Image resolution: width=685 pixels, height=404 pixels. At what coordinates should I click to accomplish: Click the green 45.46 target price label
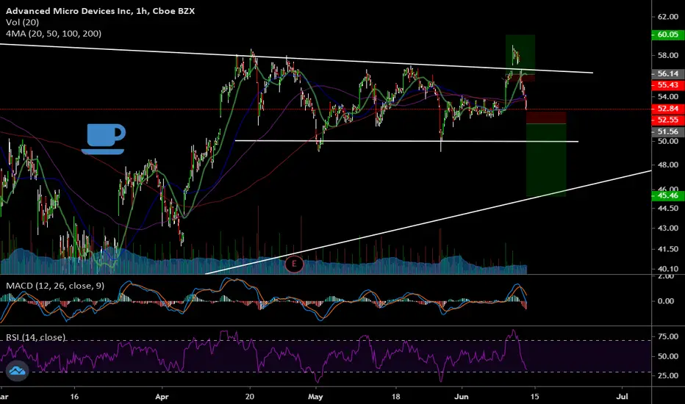click(x=668, y=195)
